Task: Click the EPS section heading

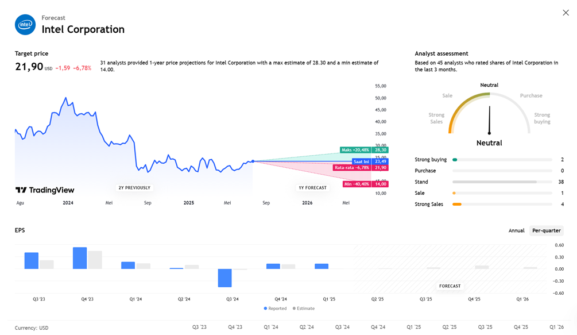Action: (x=20, y=230)
